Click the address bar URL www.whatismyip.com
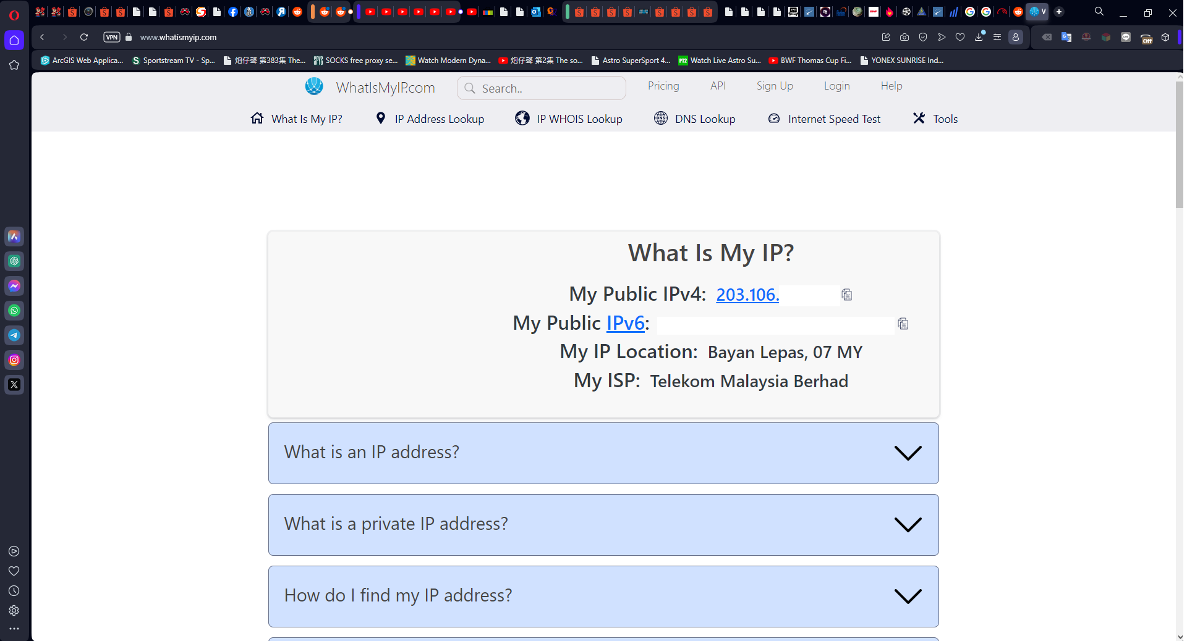Screen dimensions: 1187x641 (x=178, y=37)
